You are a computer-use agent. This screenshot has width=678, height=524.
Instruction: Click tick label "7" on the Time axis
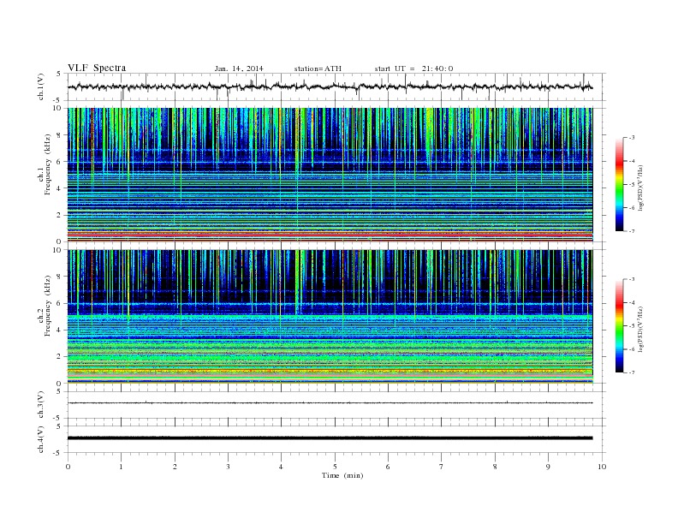coord(442,467)
